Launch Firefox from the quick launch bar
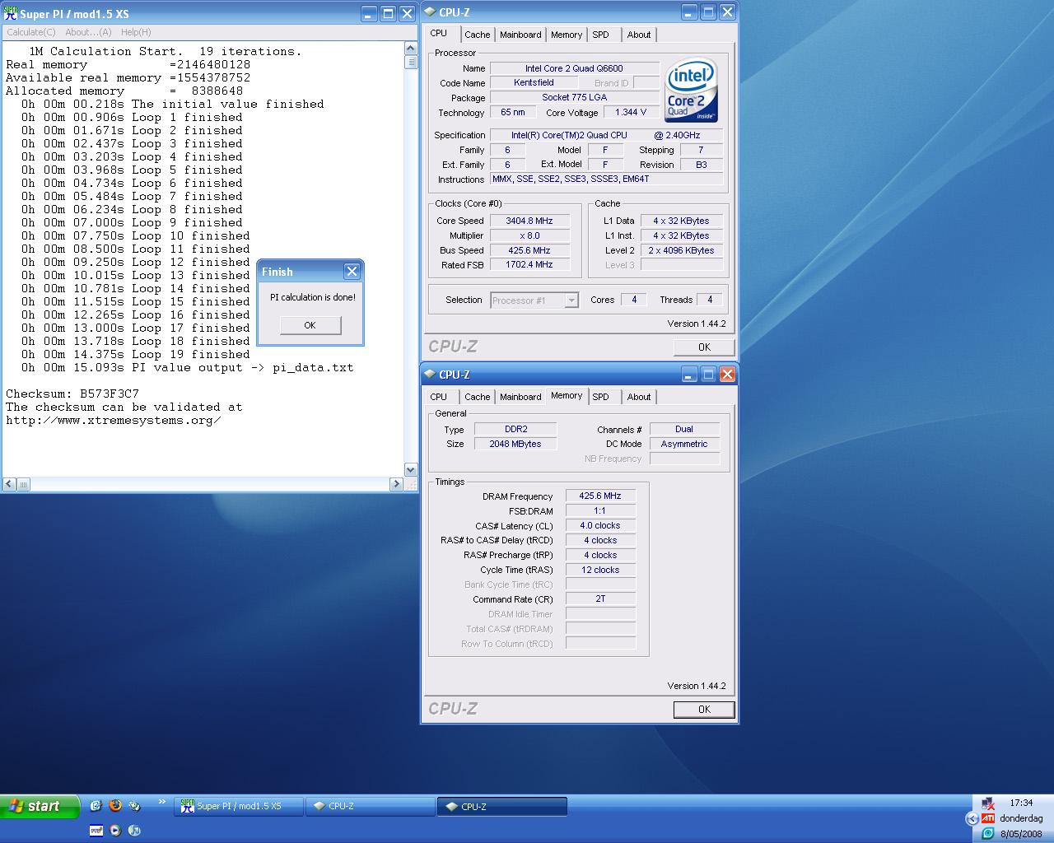Viewport: 1054px width, 843px height. pos(115,806)
